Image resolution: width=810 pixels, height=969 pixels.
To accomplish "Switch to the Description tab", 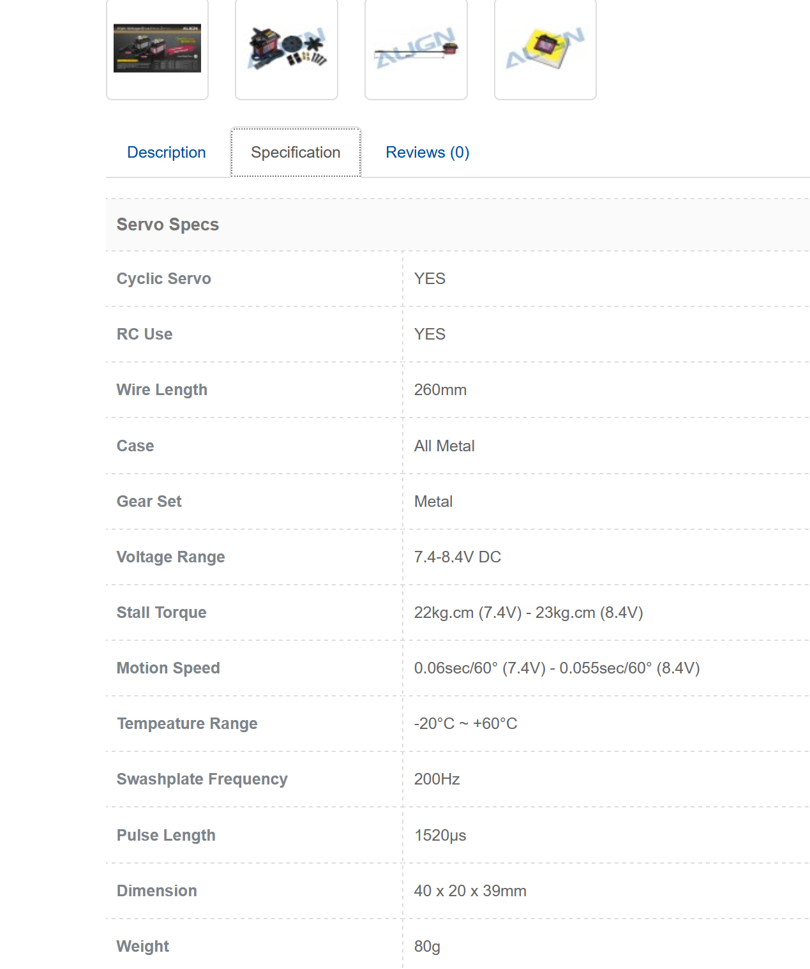I will [167, 153].
